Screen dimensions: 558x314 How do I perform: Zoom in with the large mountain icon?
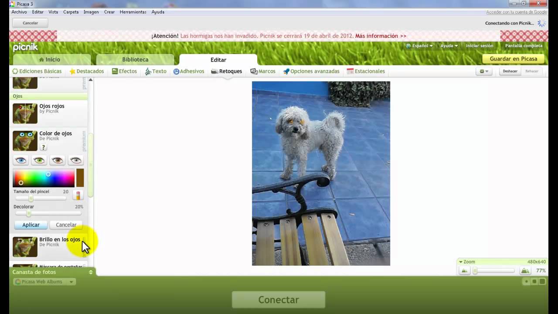click(525, 271)
